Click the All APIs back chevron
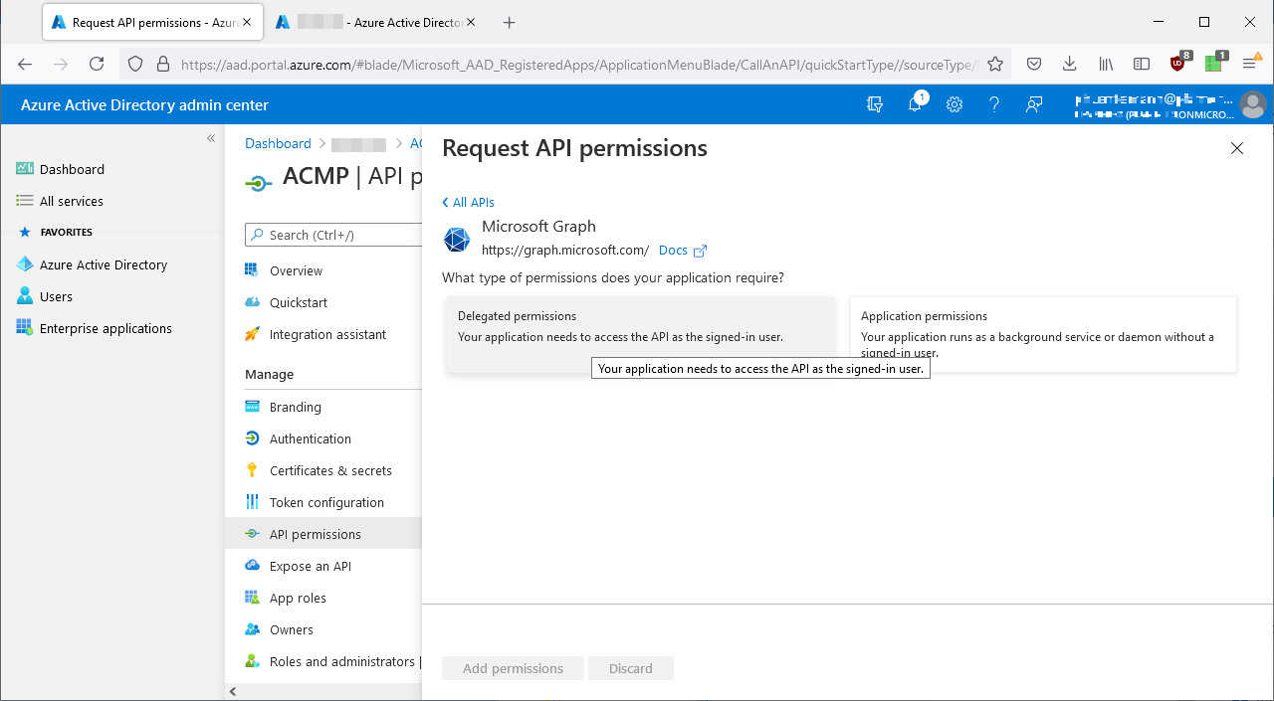 [468, 202]
